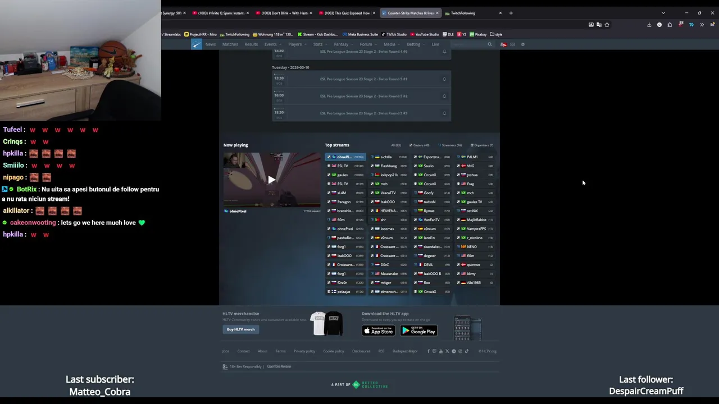Image resolution: width=719 pixels, height=404 pixels.
Task: Toggle bell for Swiss Round 5 #1 match
Action: 444,79
